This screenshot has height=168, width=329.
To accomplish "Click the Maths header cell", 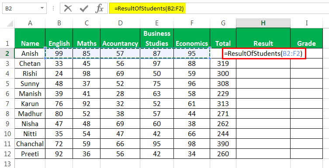I will [x=87, y=38].
